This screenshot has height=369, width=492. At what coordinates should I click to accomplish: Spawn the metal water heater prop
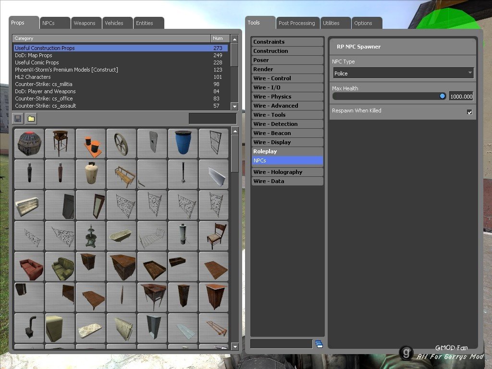pos(183,235)
